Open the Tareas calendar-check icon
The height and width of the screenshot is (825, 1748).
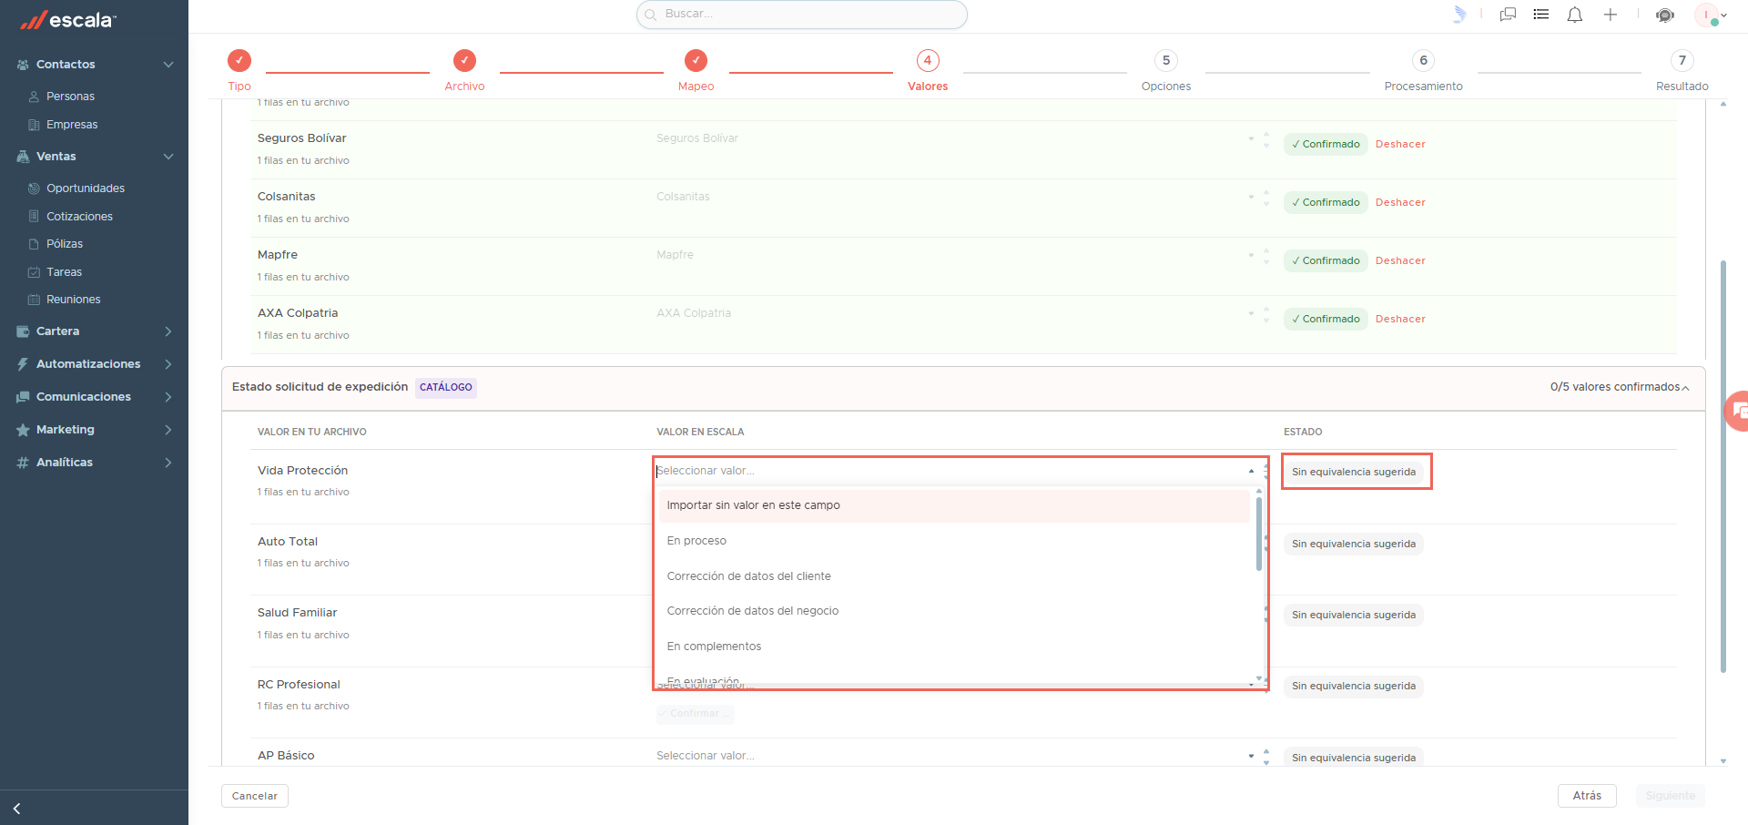pos(34,272)
